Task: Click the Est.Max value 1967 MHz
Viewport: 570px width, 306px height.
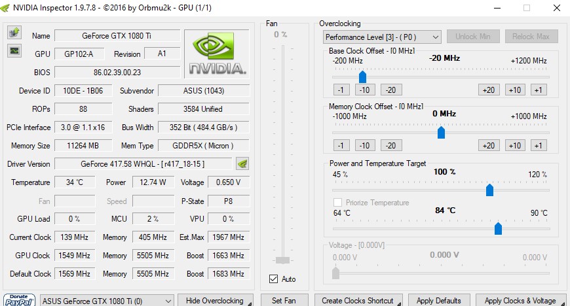Action: pyautogui.click(x=228, y=237)
